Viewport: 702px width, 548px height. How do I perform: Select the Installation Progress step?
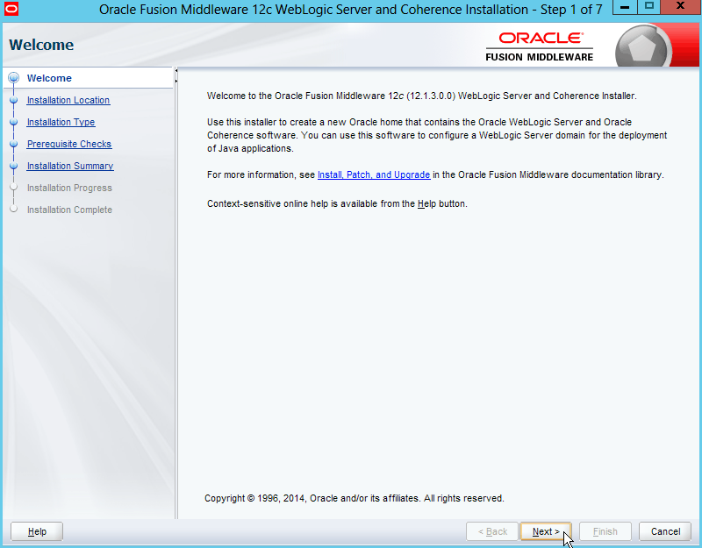click(x=69, y=188)
